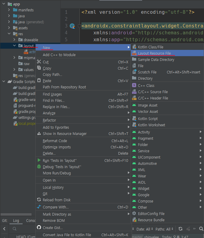204x238 pixels.
Task: Click the C/C++ Header File icon
Action: (x=134, y=98)
